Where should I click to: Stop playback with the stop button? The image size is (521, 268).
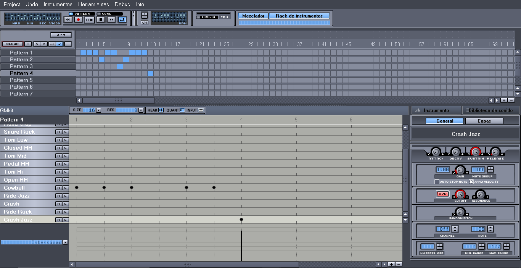(x=101, y=19)
